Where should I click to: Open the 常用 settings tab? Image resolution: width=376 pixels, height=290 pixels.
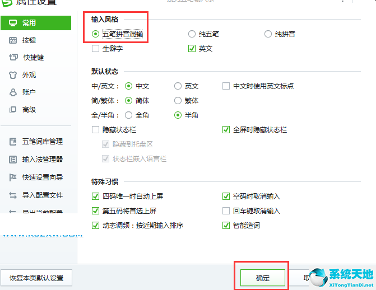point(36,23)
